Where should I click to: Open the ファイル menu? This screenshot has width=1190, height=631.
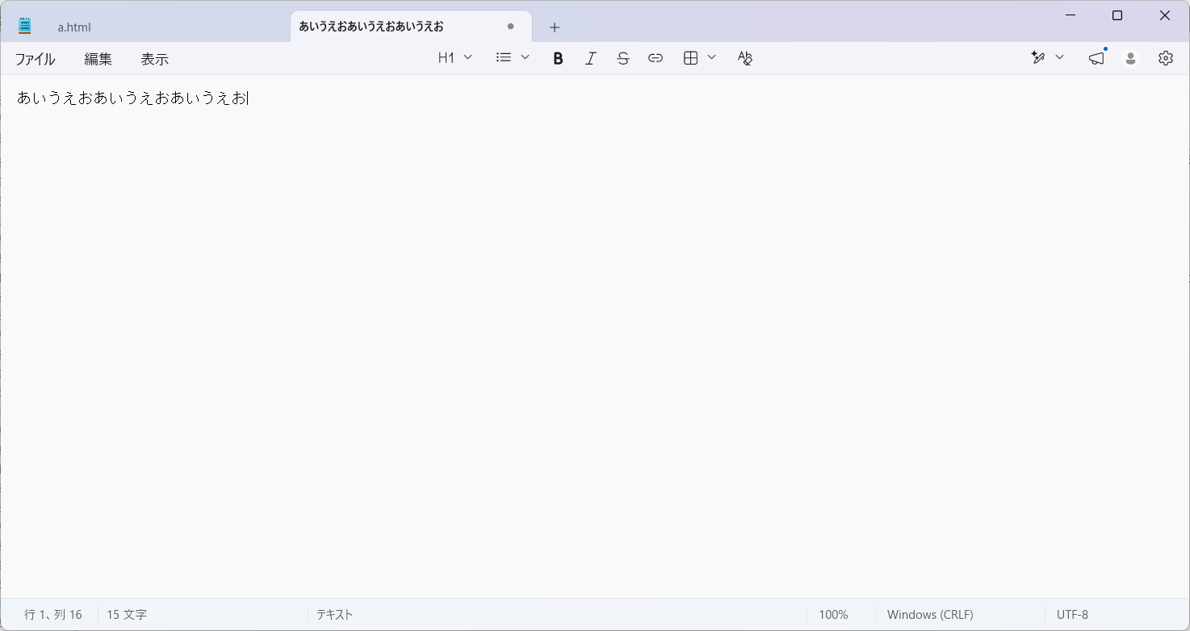tap(36, 59)
